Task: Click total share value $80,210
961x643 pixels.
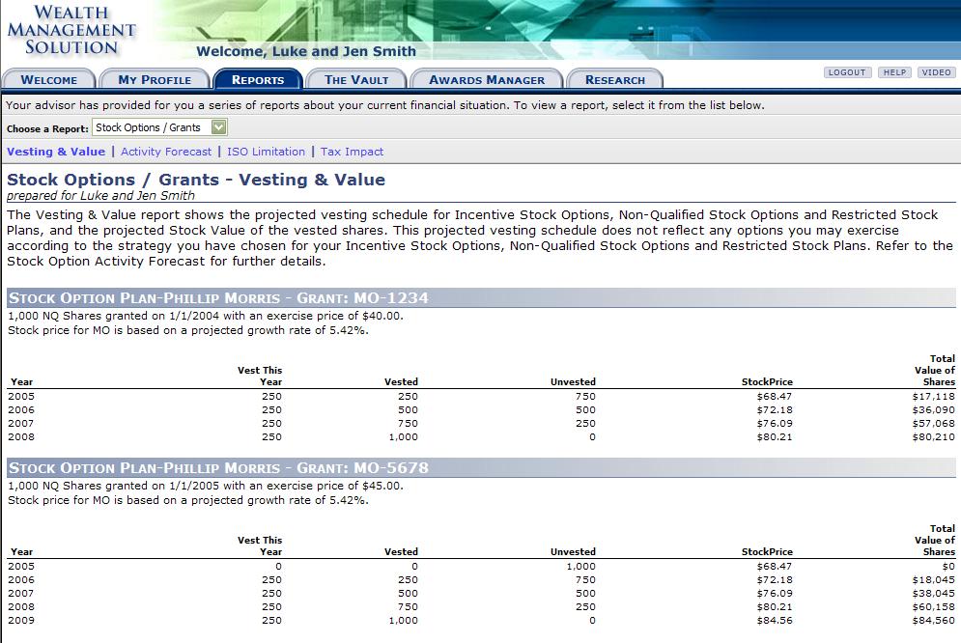Action: pyautogui.click(x=933, y=437)
